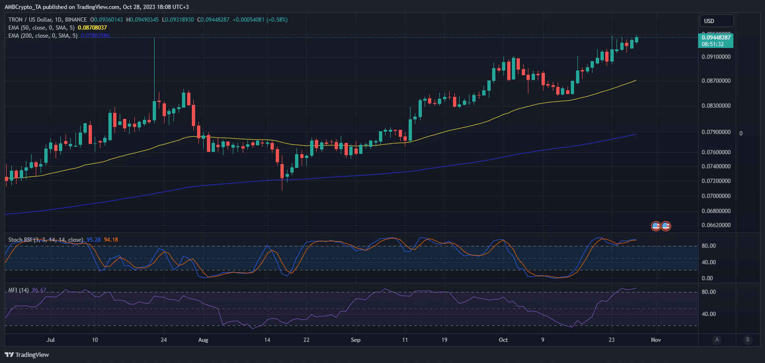The width and height of the screenshot is (765, 363).
Task: Click the MFI value 86.67
Action: coord(39,290)
